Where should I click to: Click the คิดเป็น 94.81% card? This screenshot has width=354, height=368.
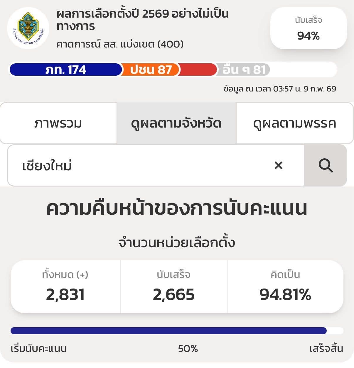(285, 287)
